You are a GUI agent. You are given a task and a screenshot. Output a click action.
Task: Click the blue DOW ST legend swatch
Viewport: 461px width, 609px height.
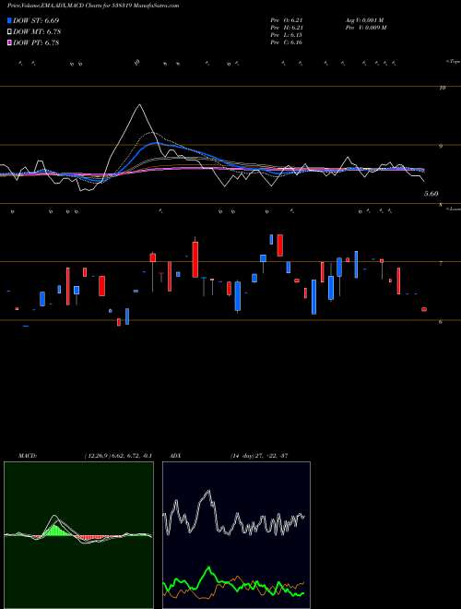[10, 20]
